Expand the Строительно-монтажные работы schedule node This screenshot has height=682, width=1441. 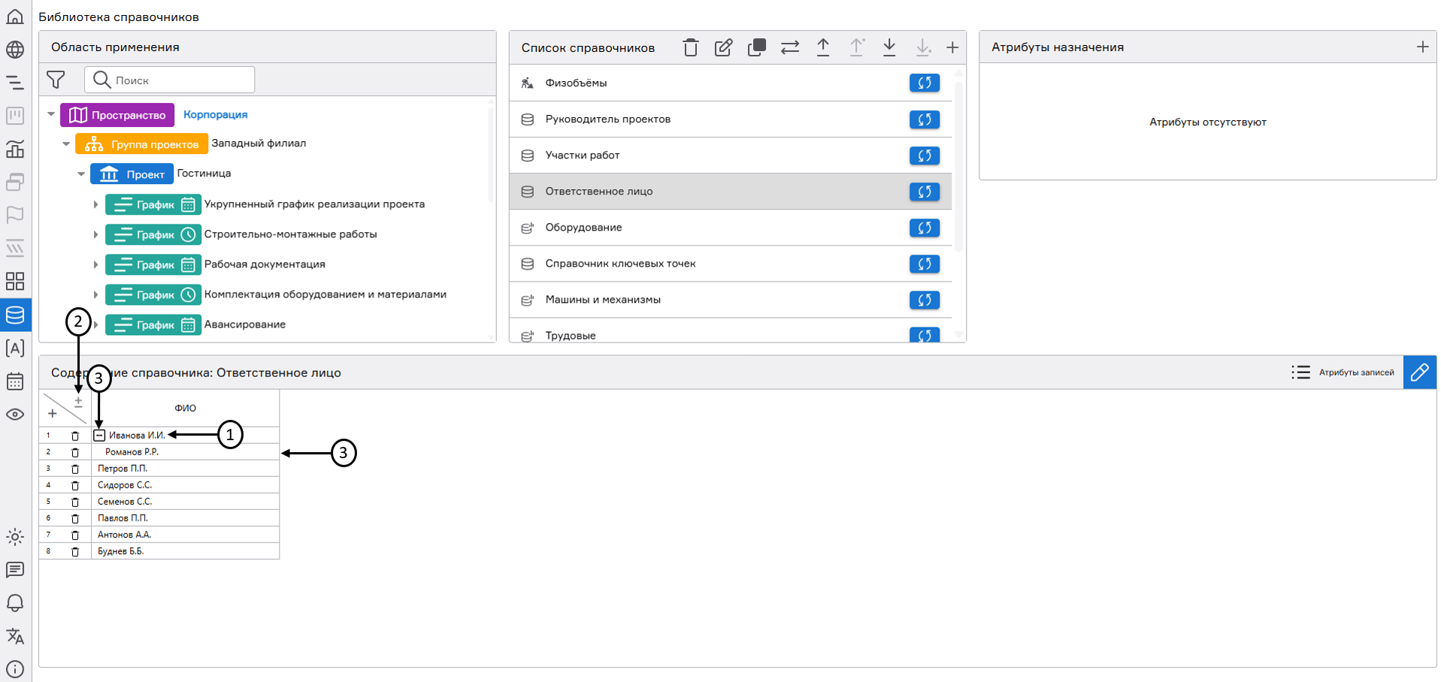point(95,235)
